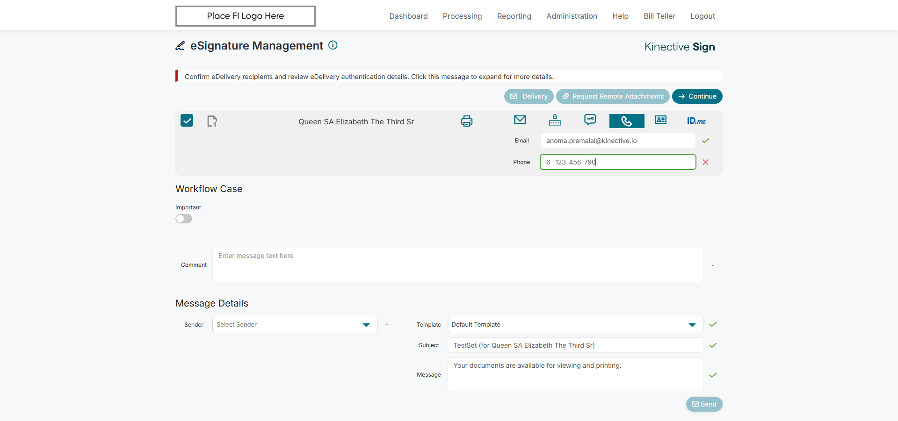This screenshot has width=898, height=421.
Task: Expand the Default Template dropdown
Action: [575, 325]
